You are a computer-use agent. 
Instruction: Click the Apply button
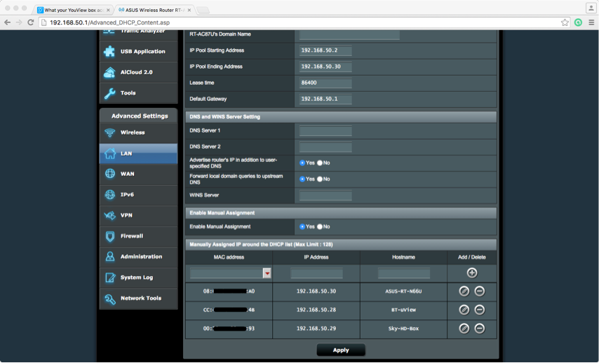click(341, 350)
